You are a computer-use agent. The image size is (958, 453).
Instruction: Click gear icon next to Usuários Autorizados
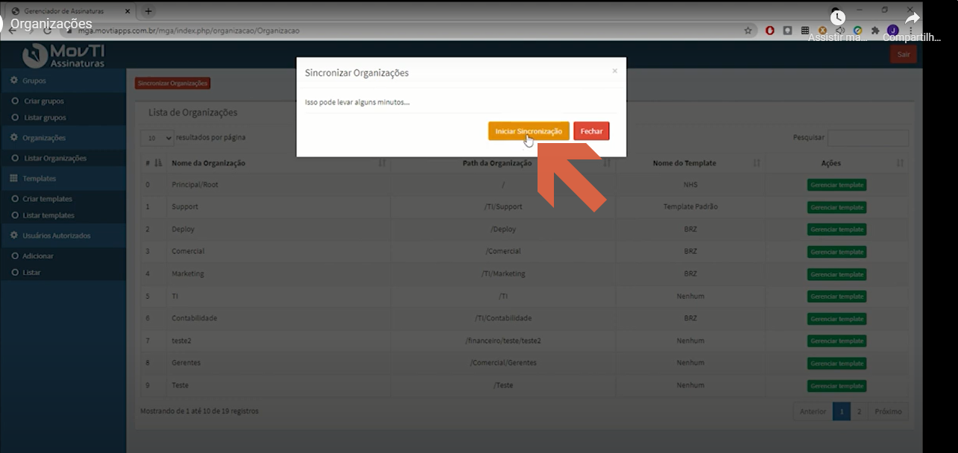click(x=14, y=235)
